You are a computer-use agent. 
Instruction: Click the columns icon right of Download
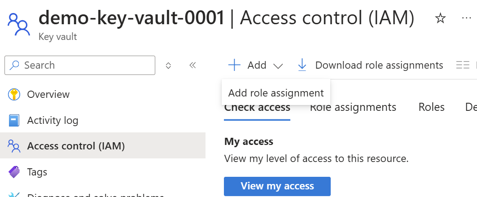[x=463, y=65]
